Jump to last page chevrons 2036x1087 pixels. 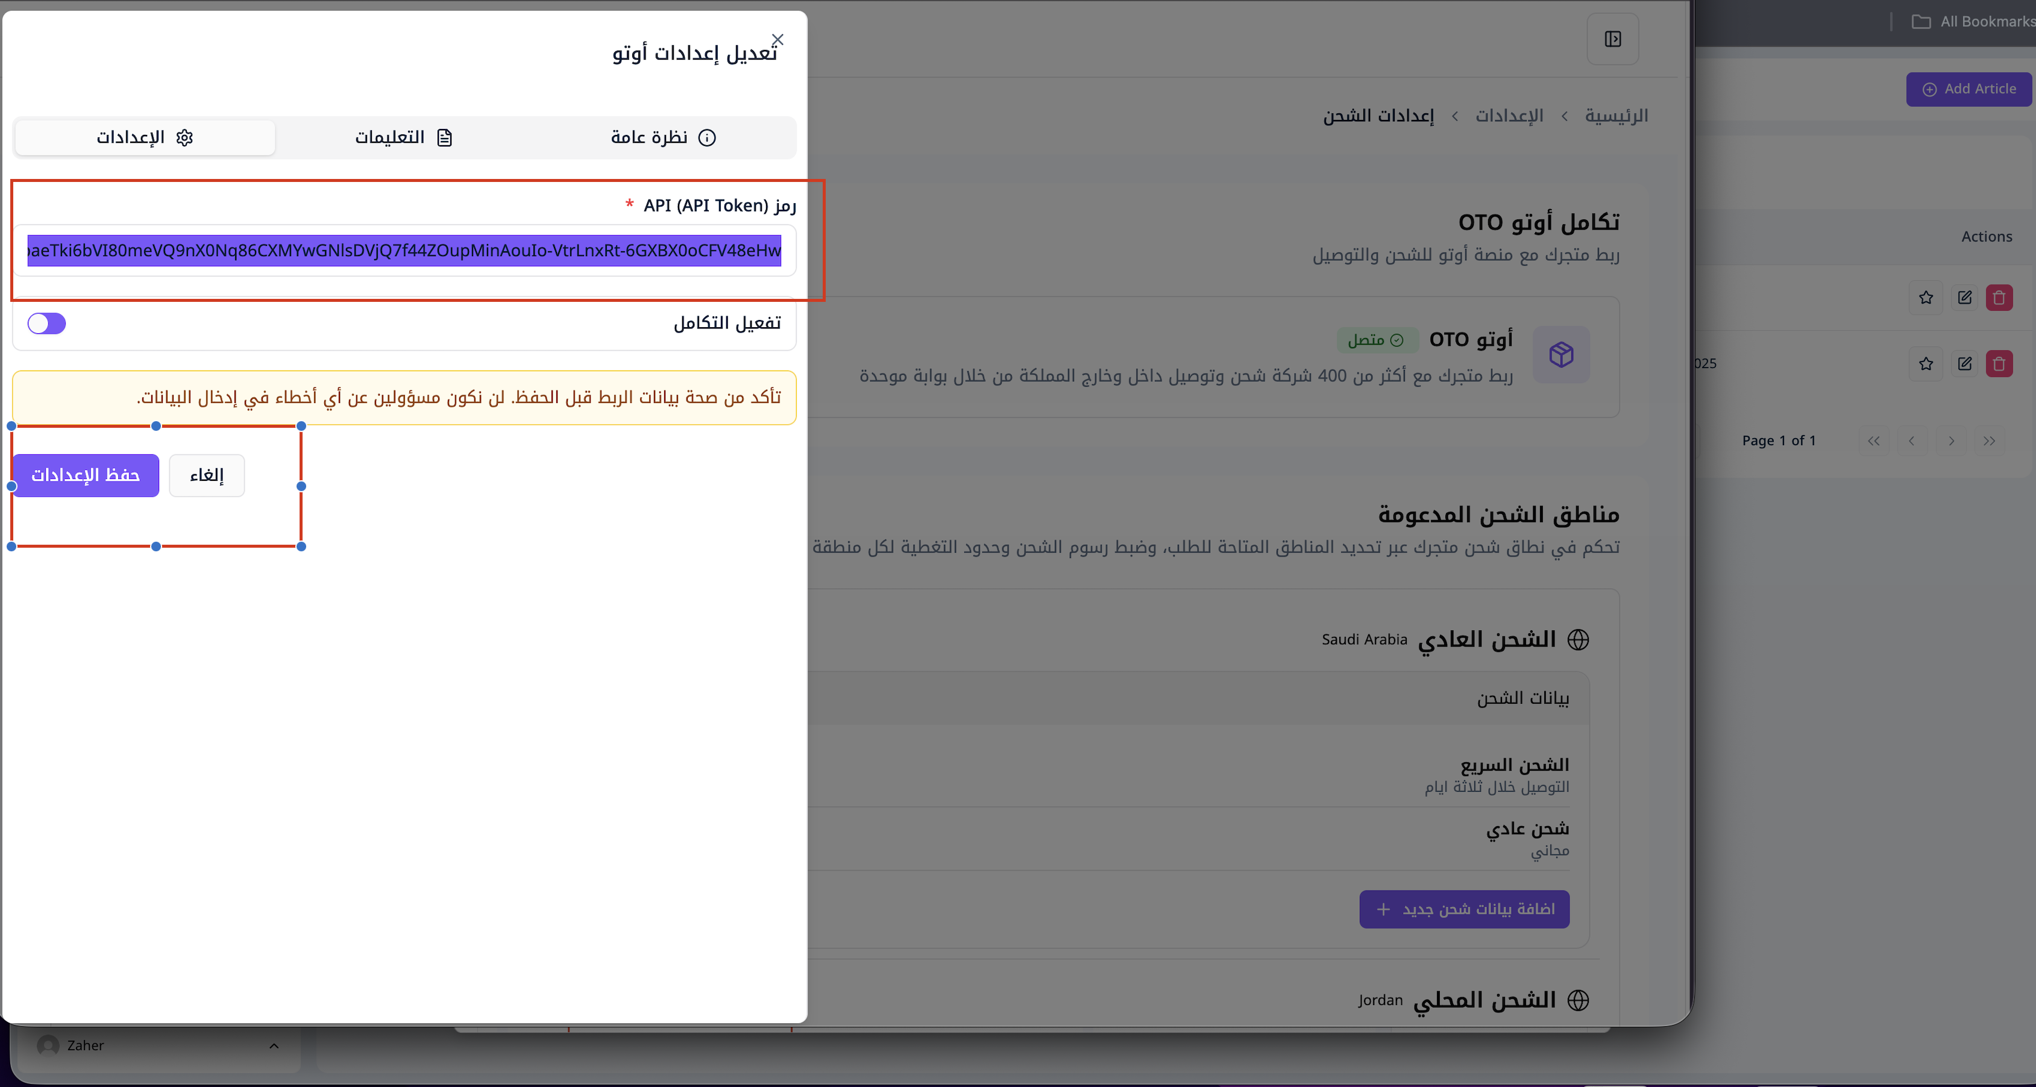coord(1990,441)
